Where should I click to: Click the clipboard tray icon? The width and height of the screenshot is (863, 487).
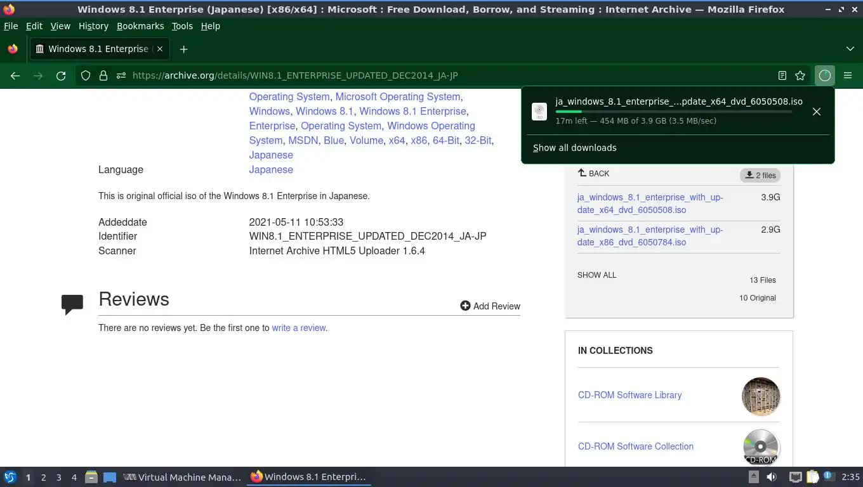click(x=813, y=477)
